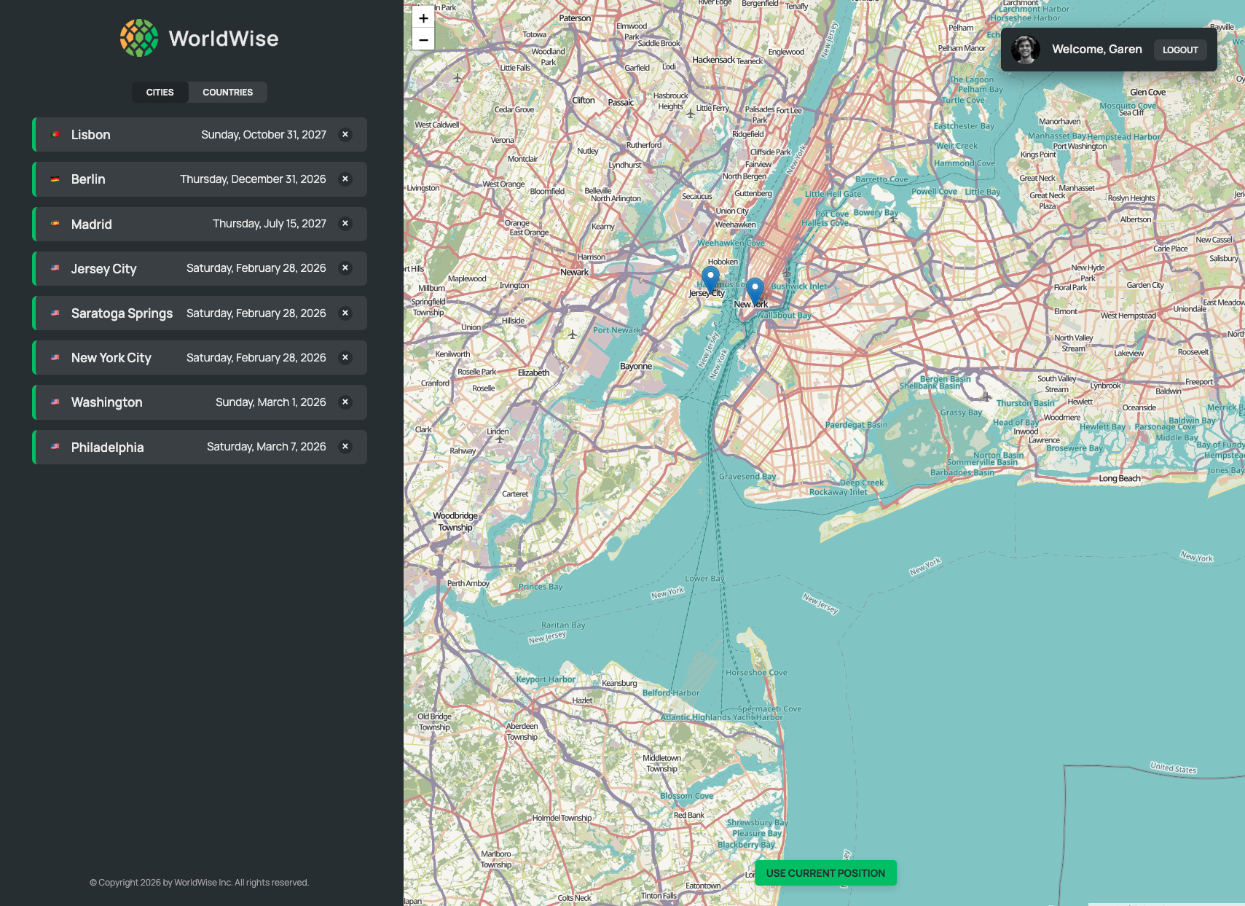Remove Berlin from the list
The image size is (1245, 906).
coord(345,179)
